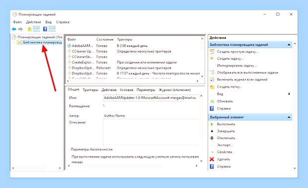Open the Вид menu
The width and height of the screenshot is (308, 188).
coord(48,22)
